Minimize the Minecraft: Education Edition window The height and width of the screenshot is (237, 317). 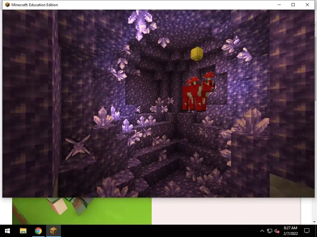279,5
